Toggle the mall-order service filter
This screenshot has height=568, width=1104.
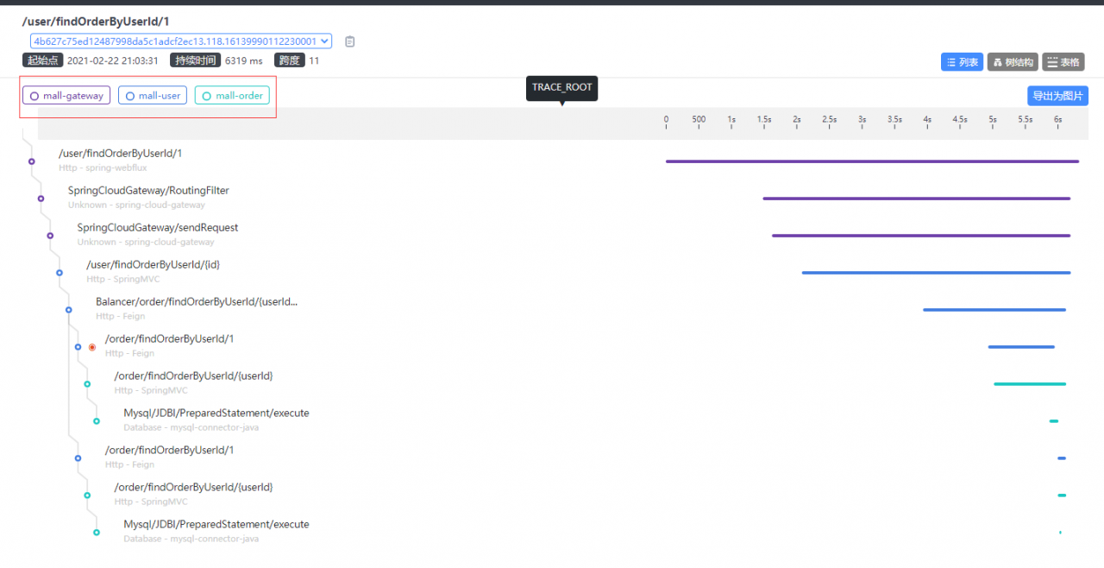click(x=232, y=96)
